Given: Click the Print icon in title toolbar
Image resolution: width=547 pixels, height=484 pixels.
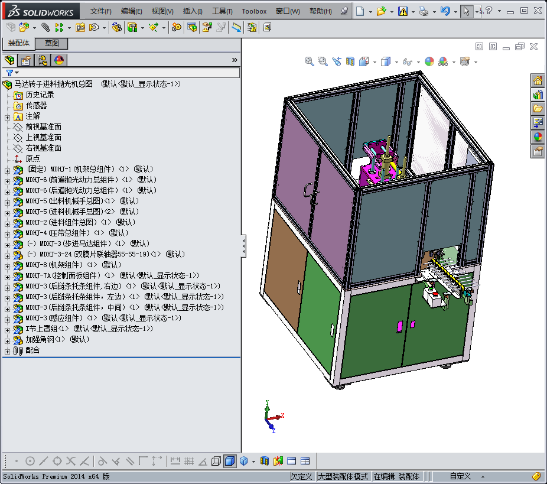Looking at the screenshot, I should pyautogui.click(x=424, y=11).
